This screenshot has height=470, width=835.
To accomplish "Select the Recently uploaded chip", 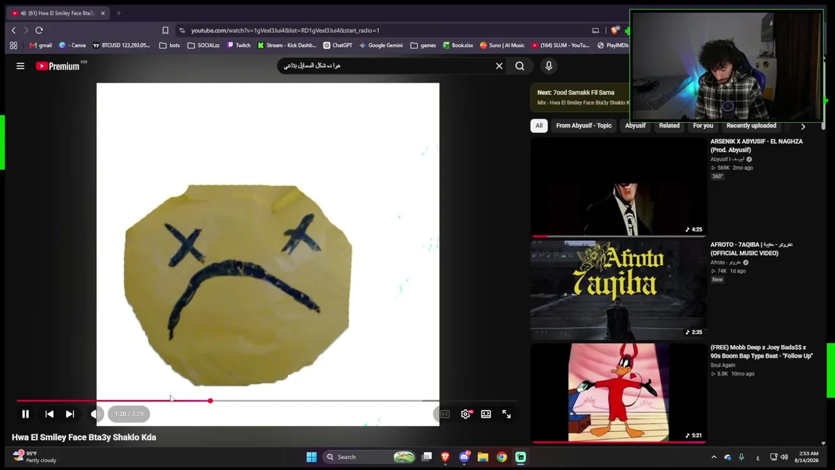I will coord(751,125).
